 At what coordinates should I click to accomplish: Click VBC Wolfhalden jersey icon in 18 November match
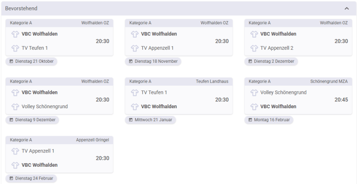(x=134, y=34)
